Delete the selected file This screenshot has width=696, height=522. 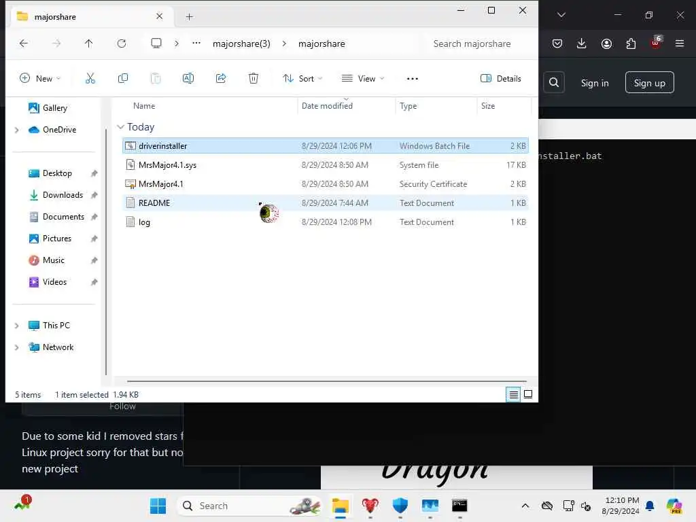(254, 79)
